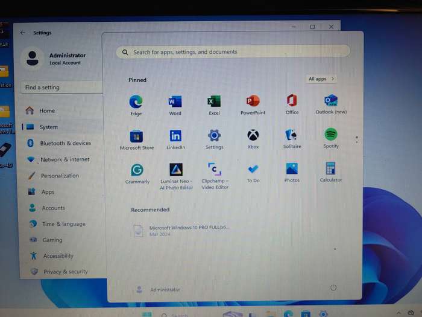Open Settings gear on the taskbar
Screen dimensions: 422x317
(x=323, y=313)
